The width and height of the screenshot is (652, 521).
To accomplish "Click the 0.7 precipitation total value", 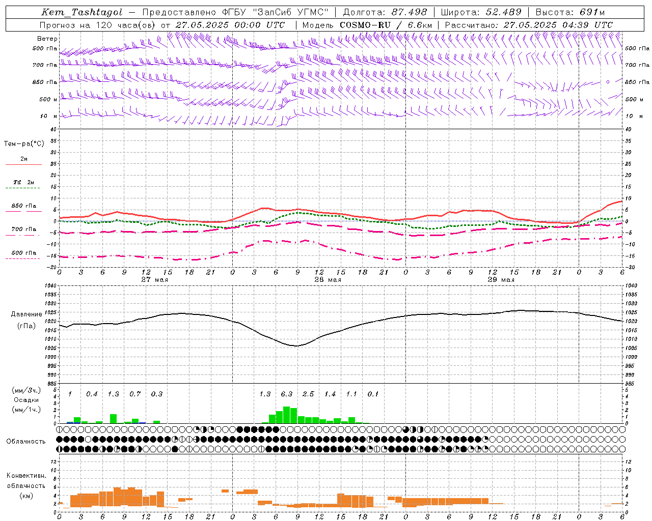I will click(135, 394).
